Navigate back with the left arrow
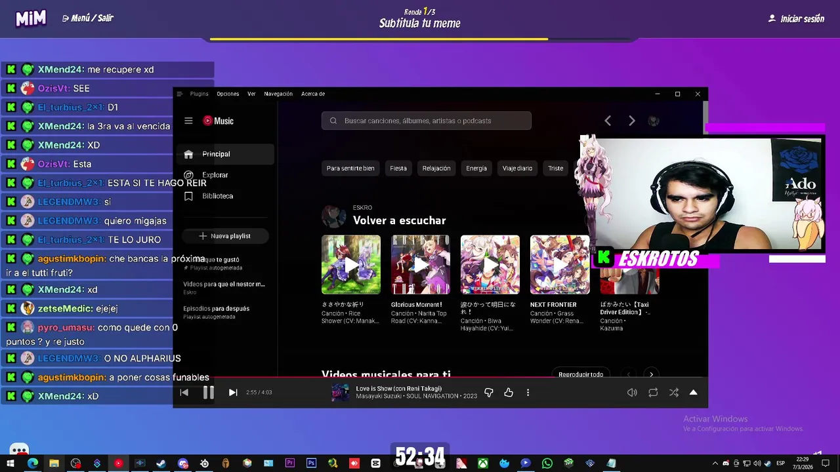840x472 pixels. coord(608,121)
